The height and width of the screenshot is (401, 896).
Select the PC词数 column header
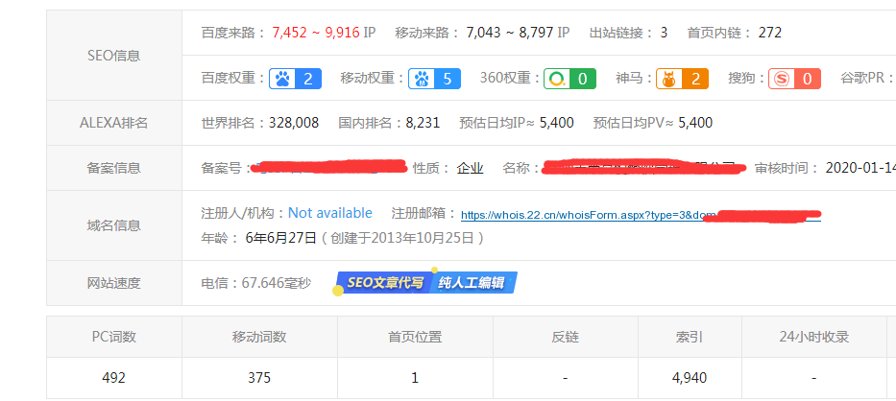point(113,337)
